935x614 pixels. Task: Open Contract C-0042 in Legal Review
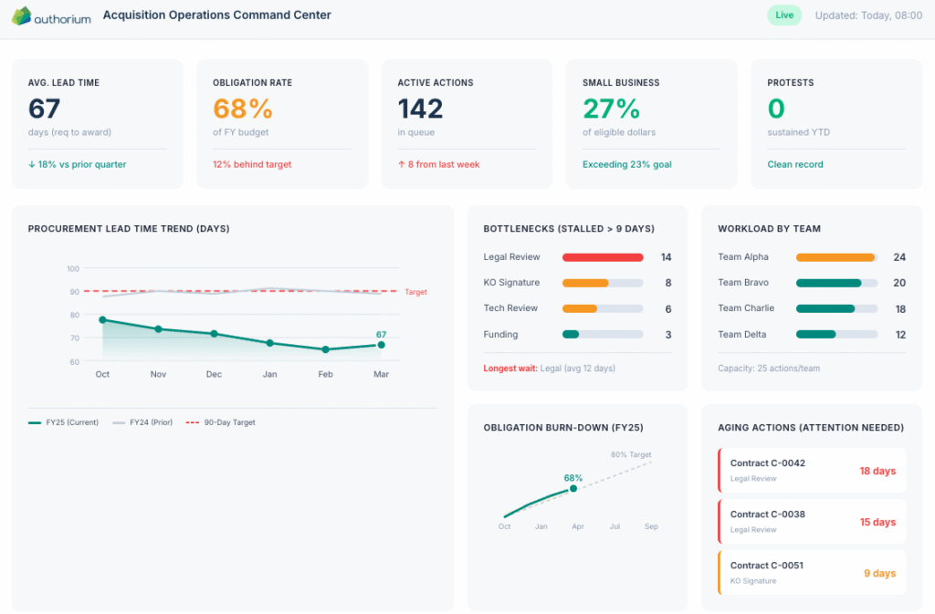coord(811,471)
